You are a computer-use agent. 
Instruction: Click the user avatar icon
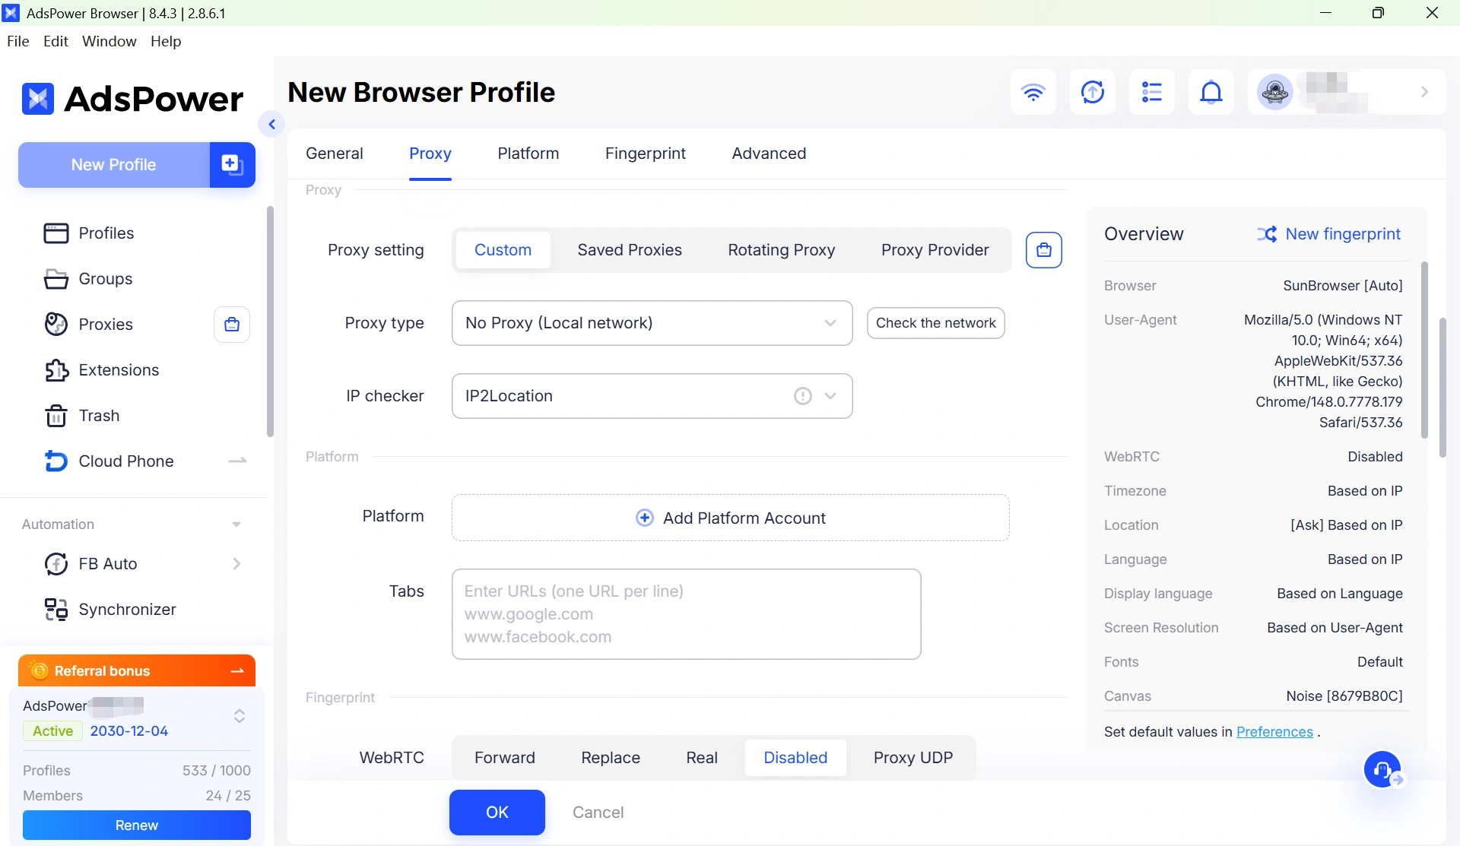click(1274, 92)
